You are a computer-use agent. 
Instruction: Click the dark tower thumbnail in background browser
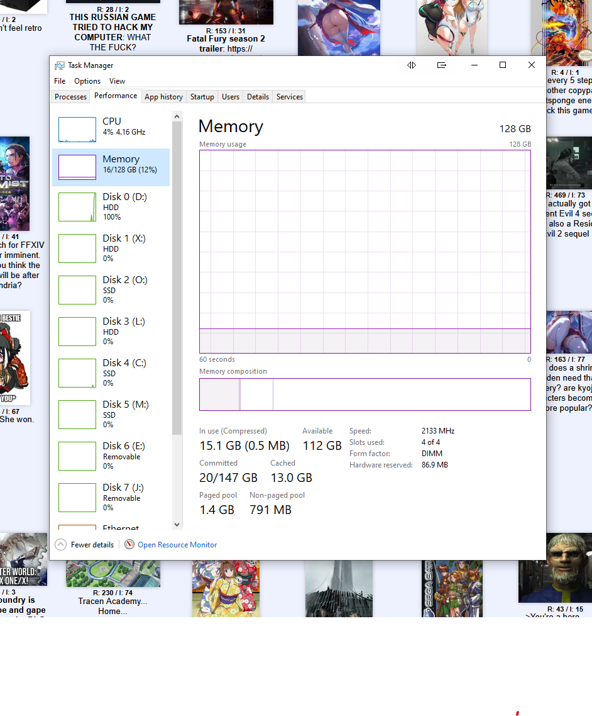pyautogui.click(x=339, y=589)
